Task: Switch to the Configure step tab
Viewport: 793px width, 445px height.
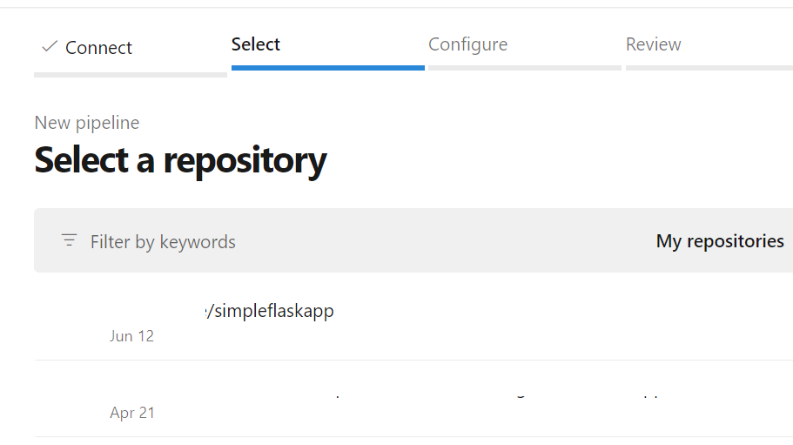Action: click(x=467, y=44)
